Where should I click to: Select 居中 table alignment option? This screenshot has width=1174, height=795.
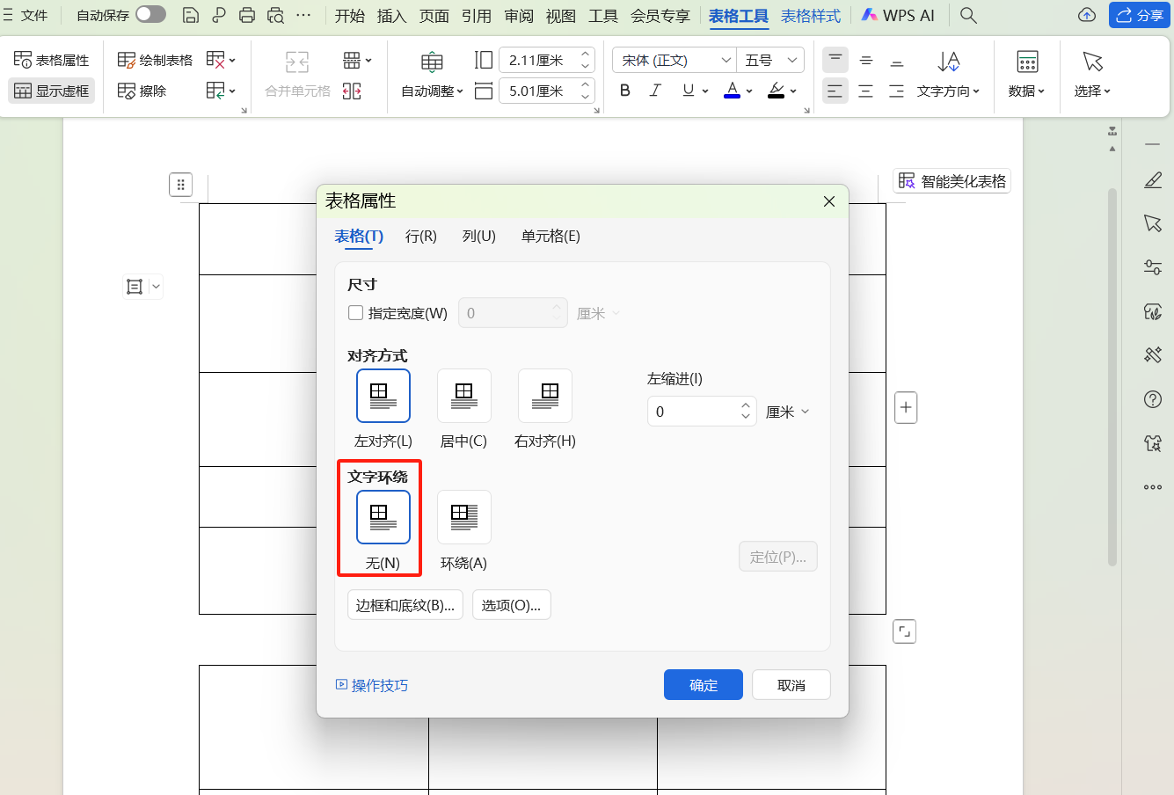coord(463,396)
